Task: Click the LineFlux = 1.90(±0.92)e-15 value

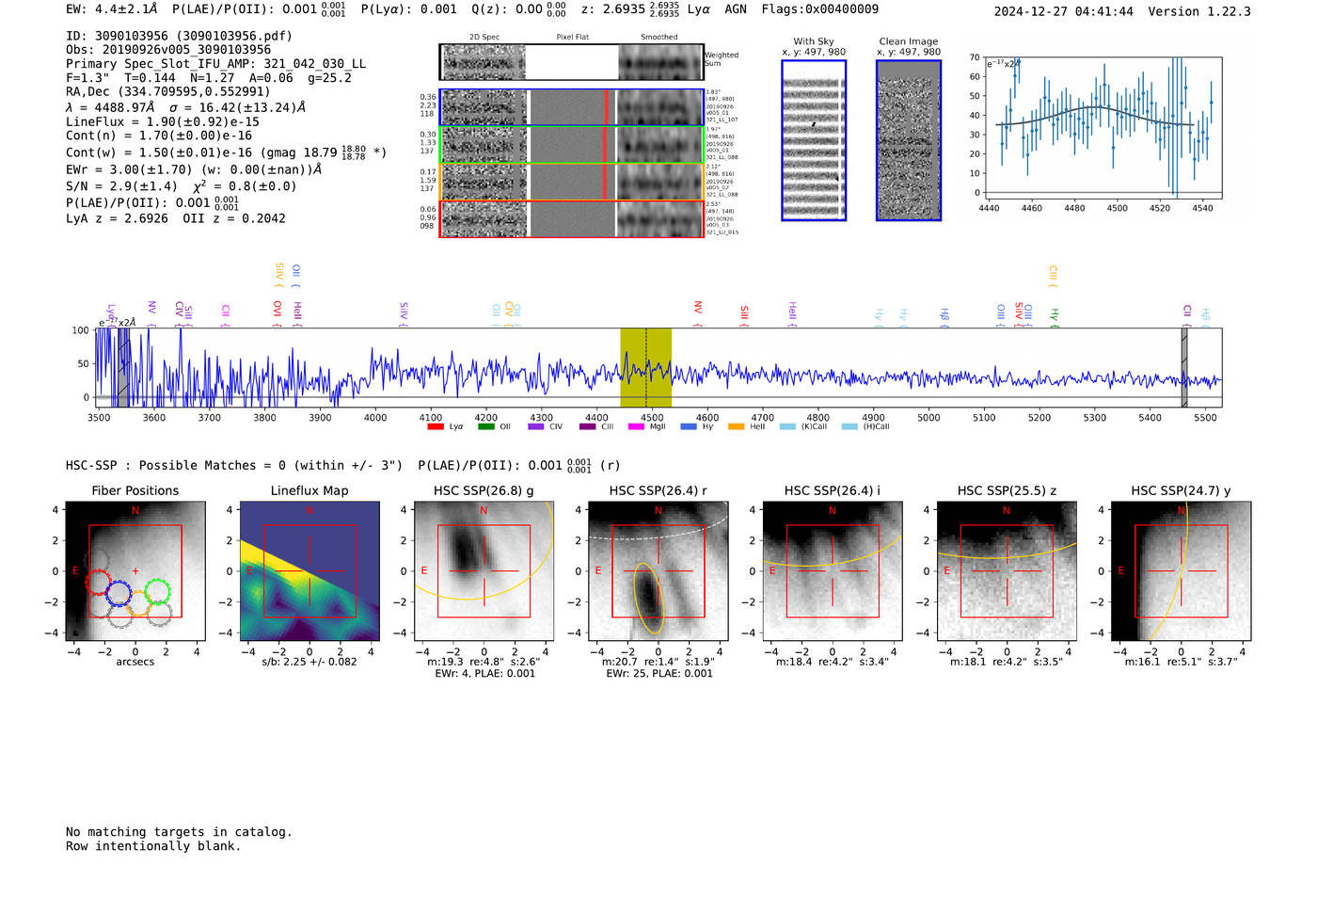Action: (163, 121)
